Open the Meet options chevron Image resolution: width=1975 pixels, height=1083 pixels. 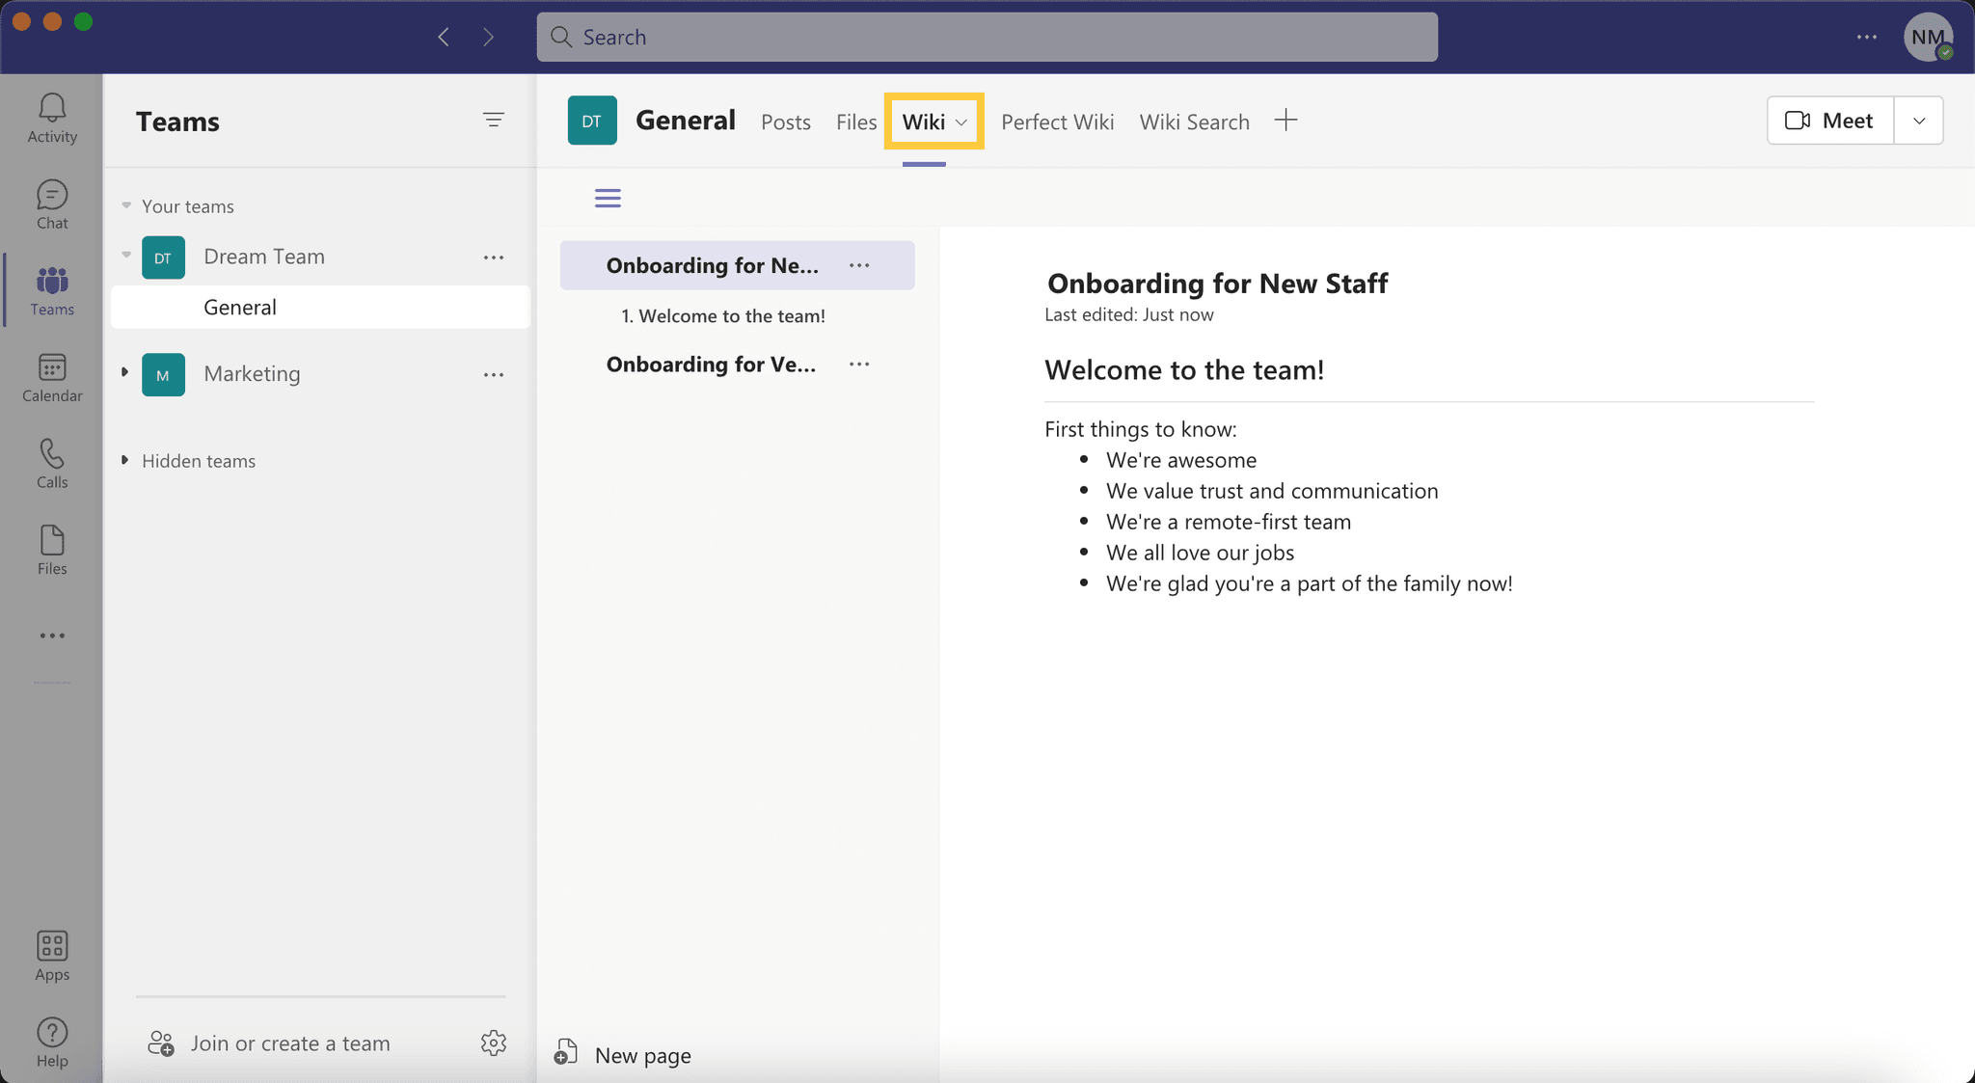click(1918, 120)
